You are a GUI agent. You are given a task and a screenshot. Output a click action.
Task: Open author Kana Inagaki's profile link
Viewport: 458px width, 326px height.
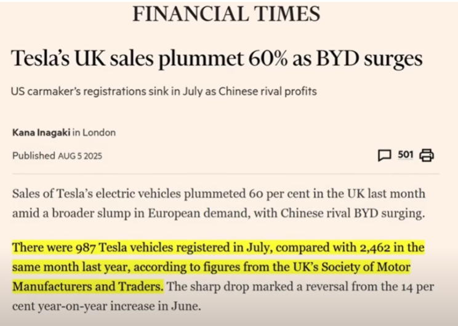pyautogui.click(x=41, y=132)
